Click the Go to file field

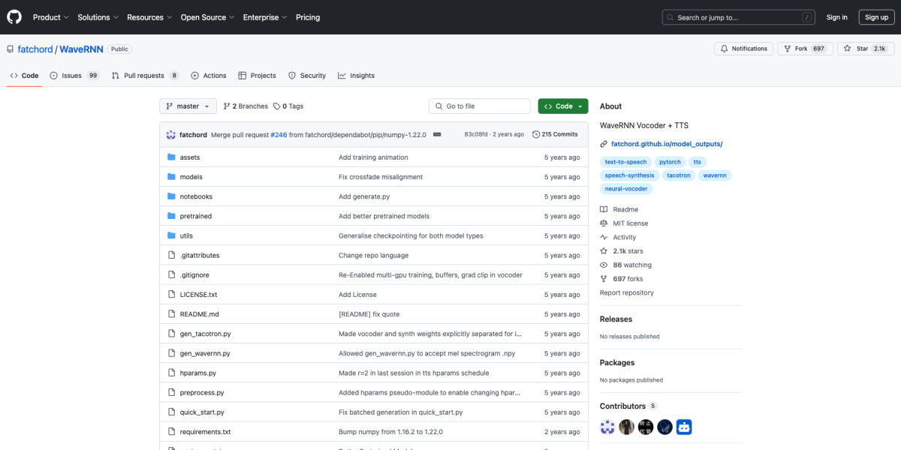click(x=481, y=106)
